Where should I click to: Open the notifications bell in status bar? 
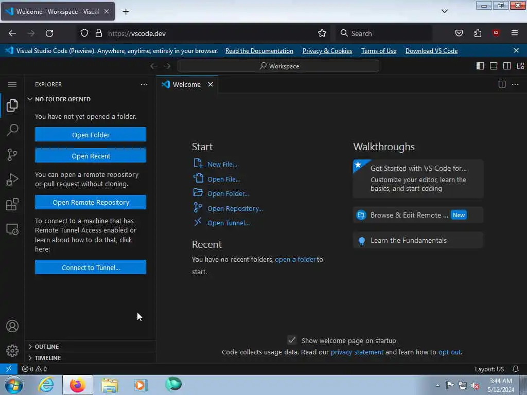coord(516,369)
